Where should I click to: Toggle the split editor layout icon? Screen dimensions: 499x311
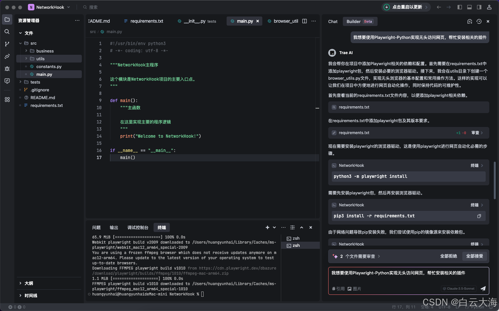tap(304, 21)
